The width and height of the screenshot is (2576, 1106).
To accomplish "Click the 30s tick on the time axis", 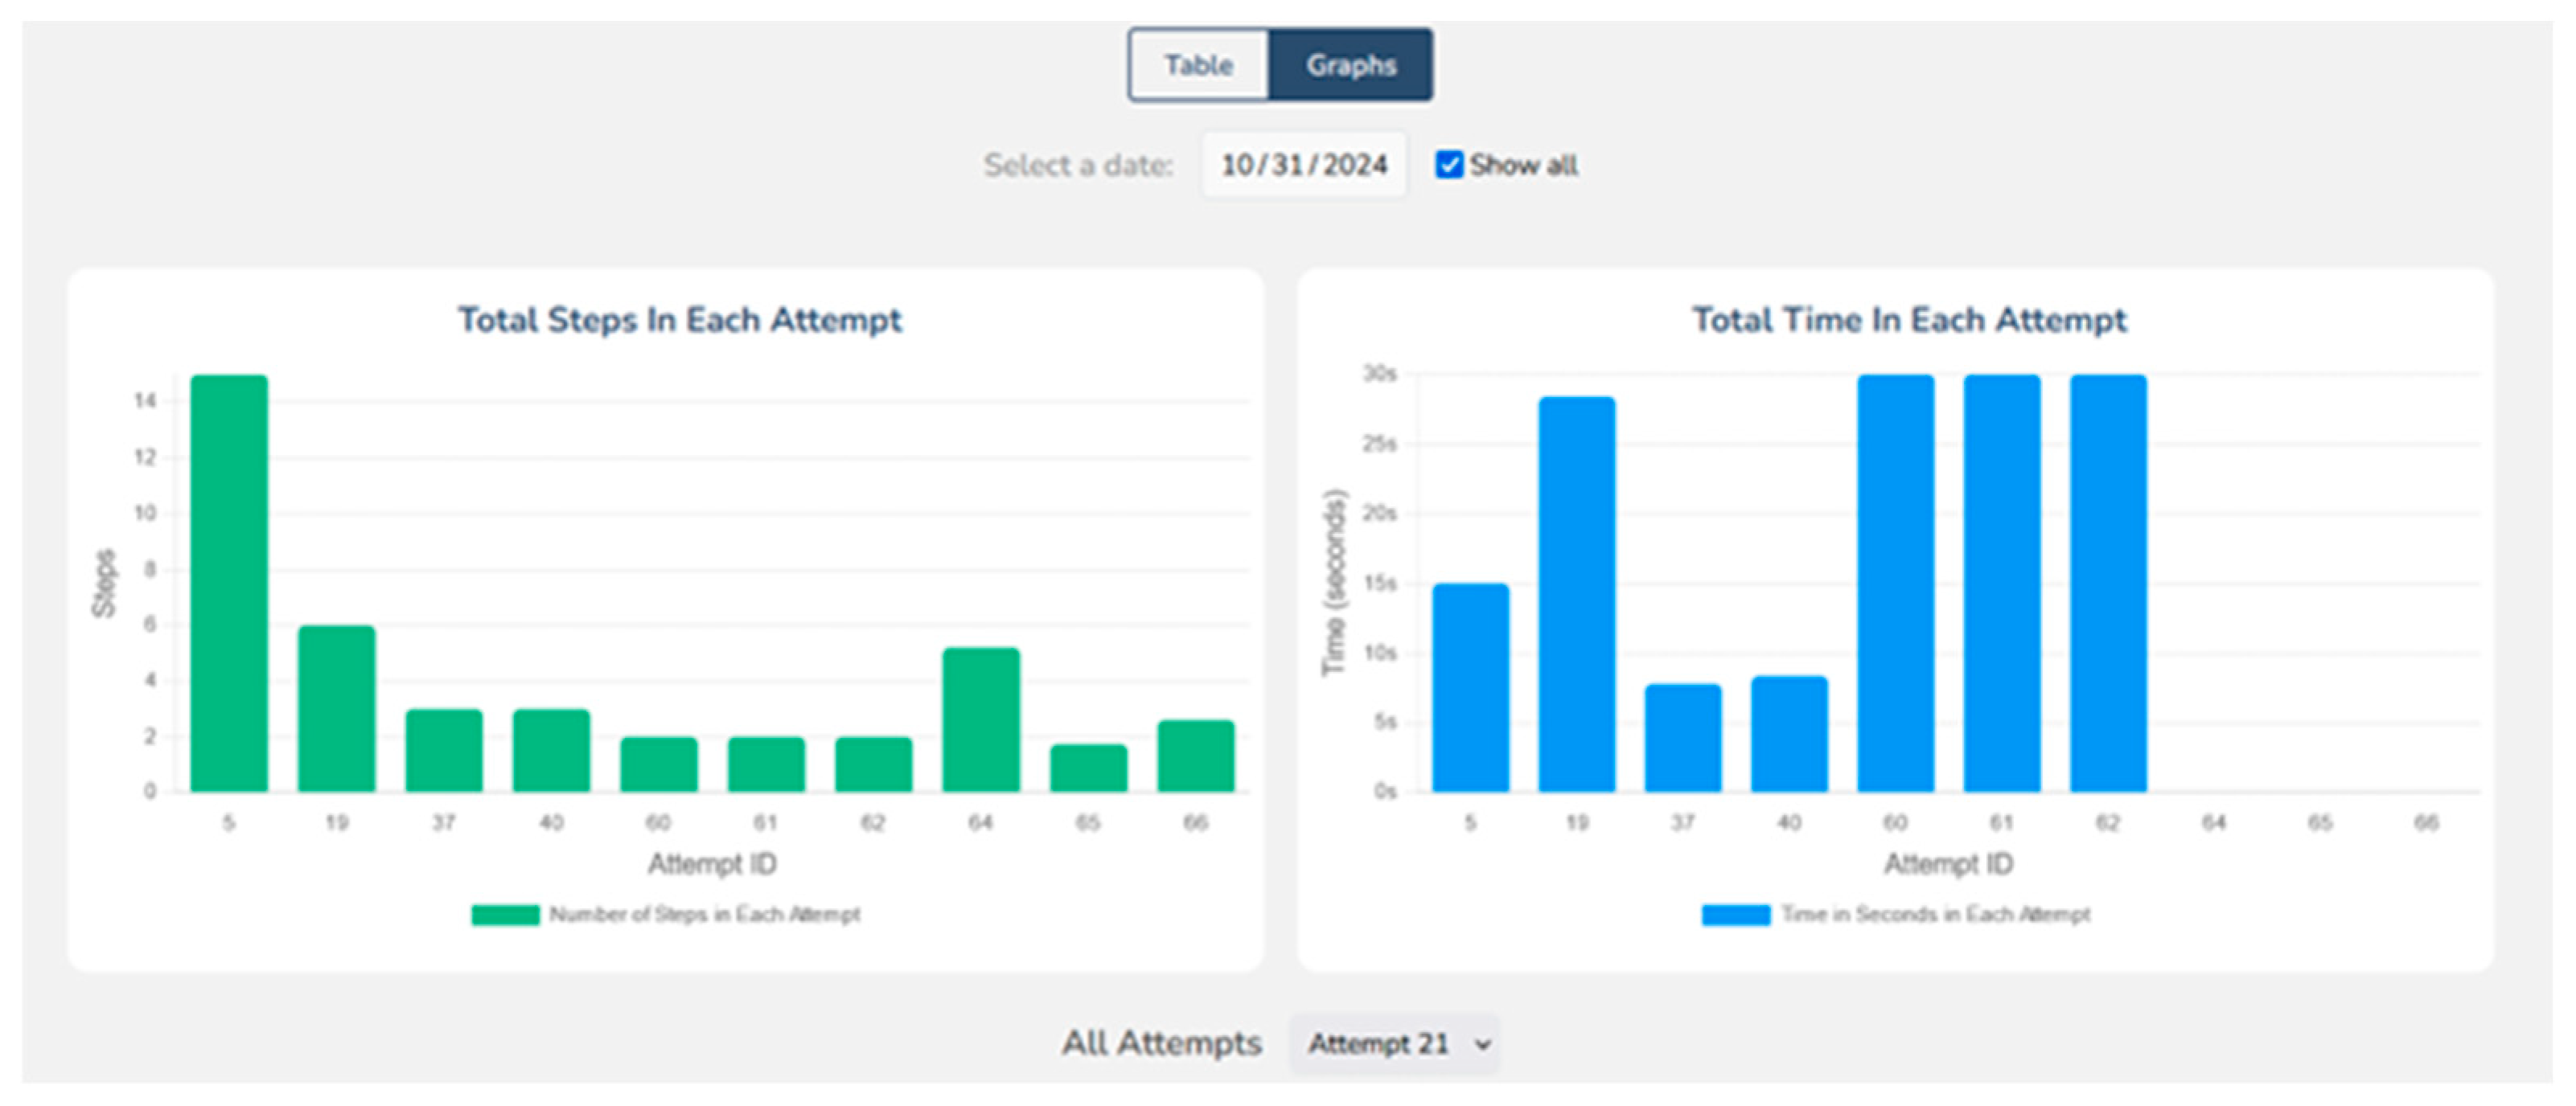I will coord(1380,374).
